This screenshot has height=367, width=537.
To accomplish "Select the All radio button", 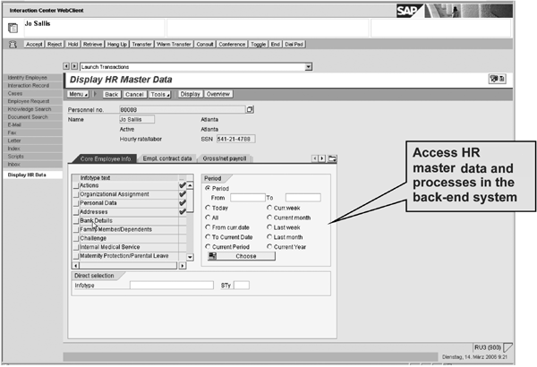I will (208, 218).
